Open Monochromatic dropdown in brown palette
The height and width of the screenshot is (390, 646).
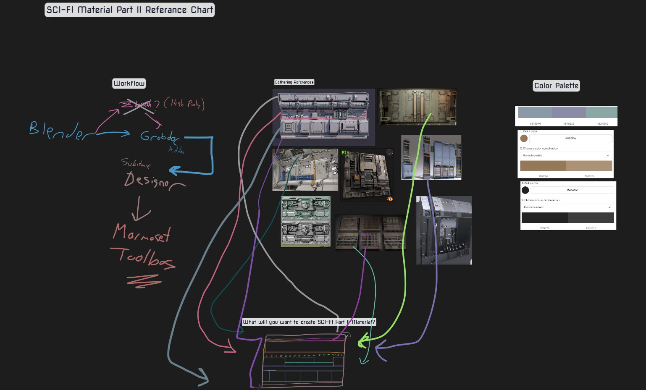(x=566, y=155)
